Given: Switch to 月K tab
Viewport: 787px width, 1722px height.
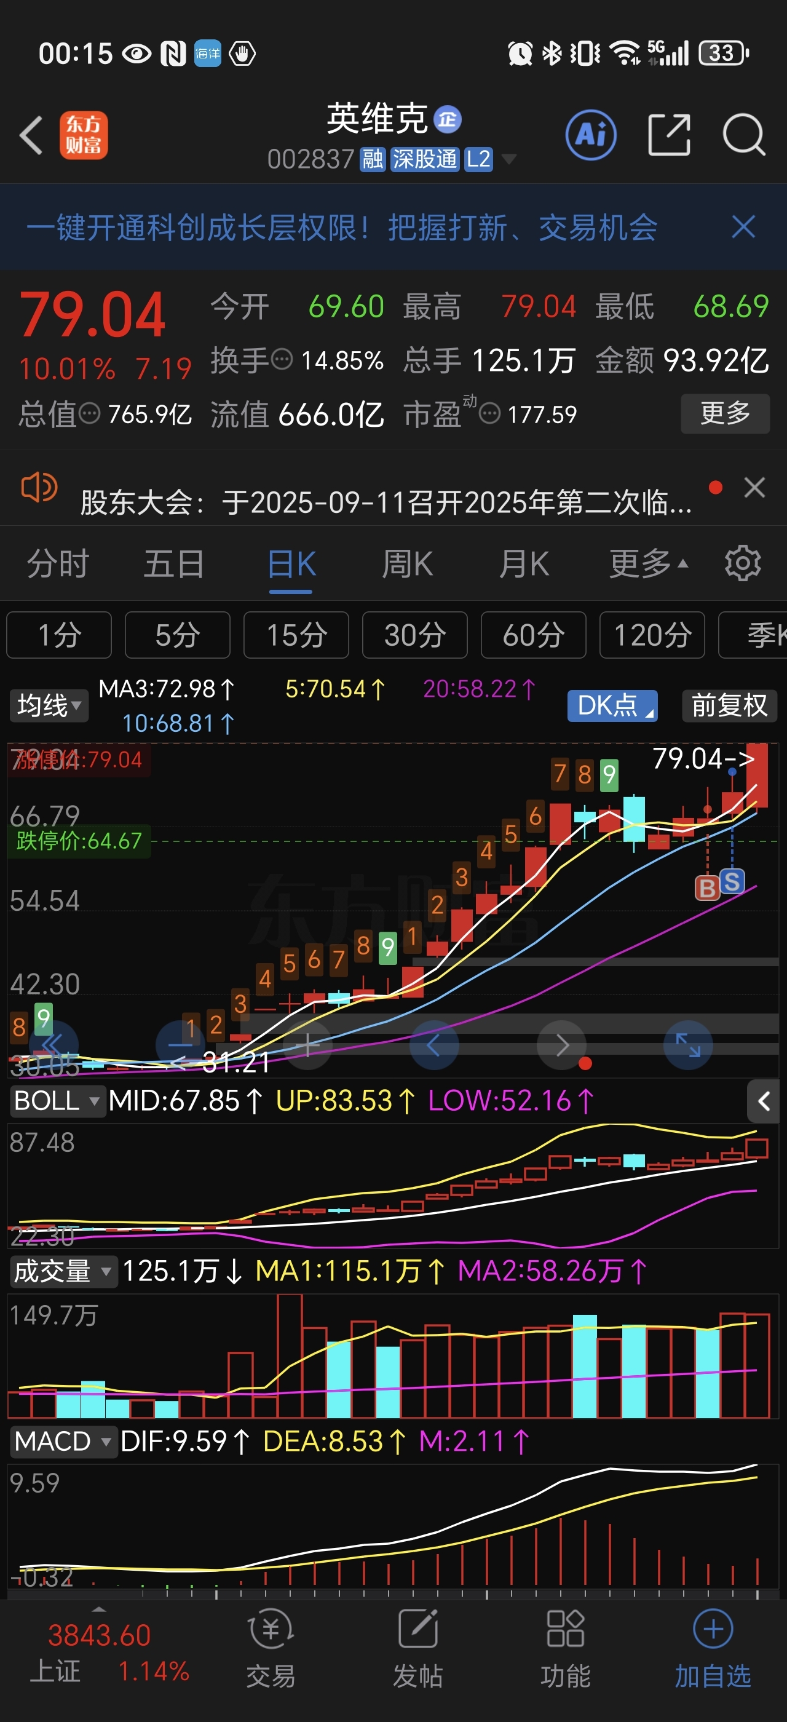Looking at the screenshot, I should [524, 563].
